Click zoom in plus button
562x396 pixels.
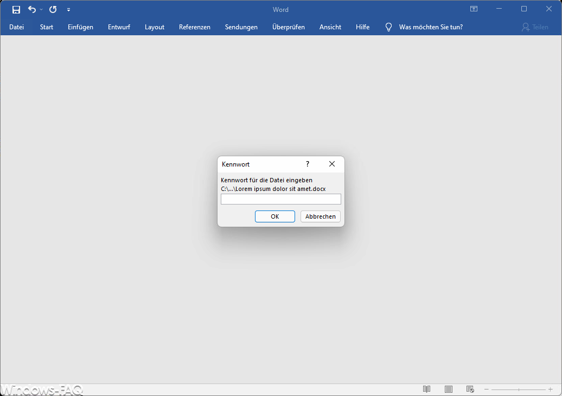(551, 389)
